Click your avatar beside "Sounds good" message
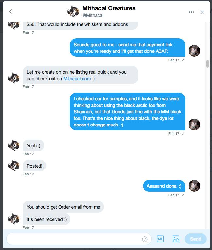 194,51
